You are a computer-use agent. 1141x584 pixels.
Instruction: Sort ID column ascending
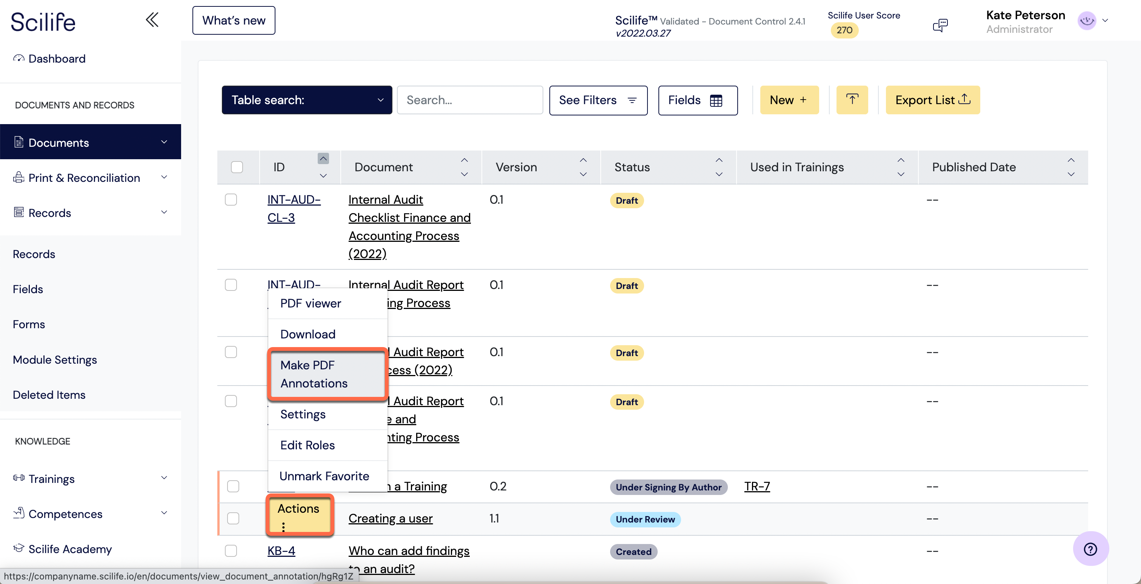(323, 158)
